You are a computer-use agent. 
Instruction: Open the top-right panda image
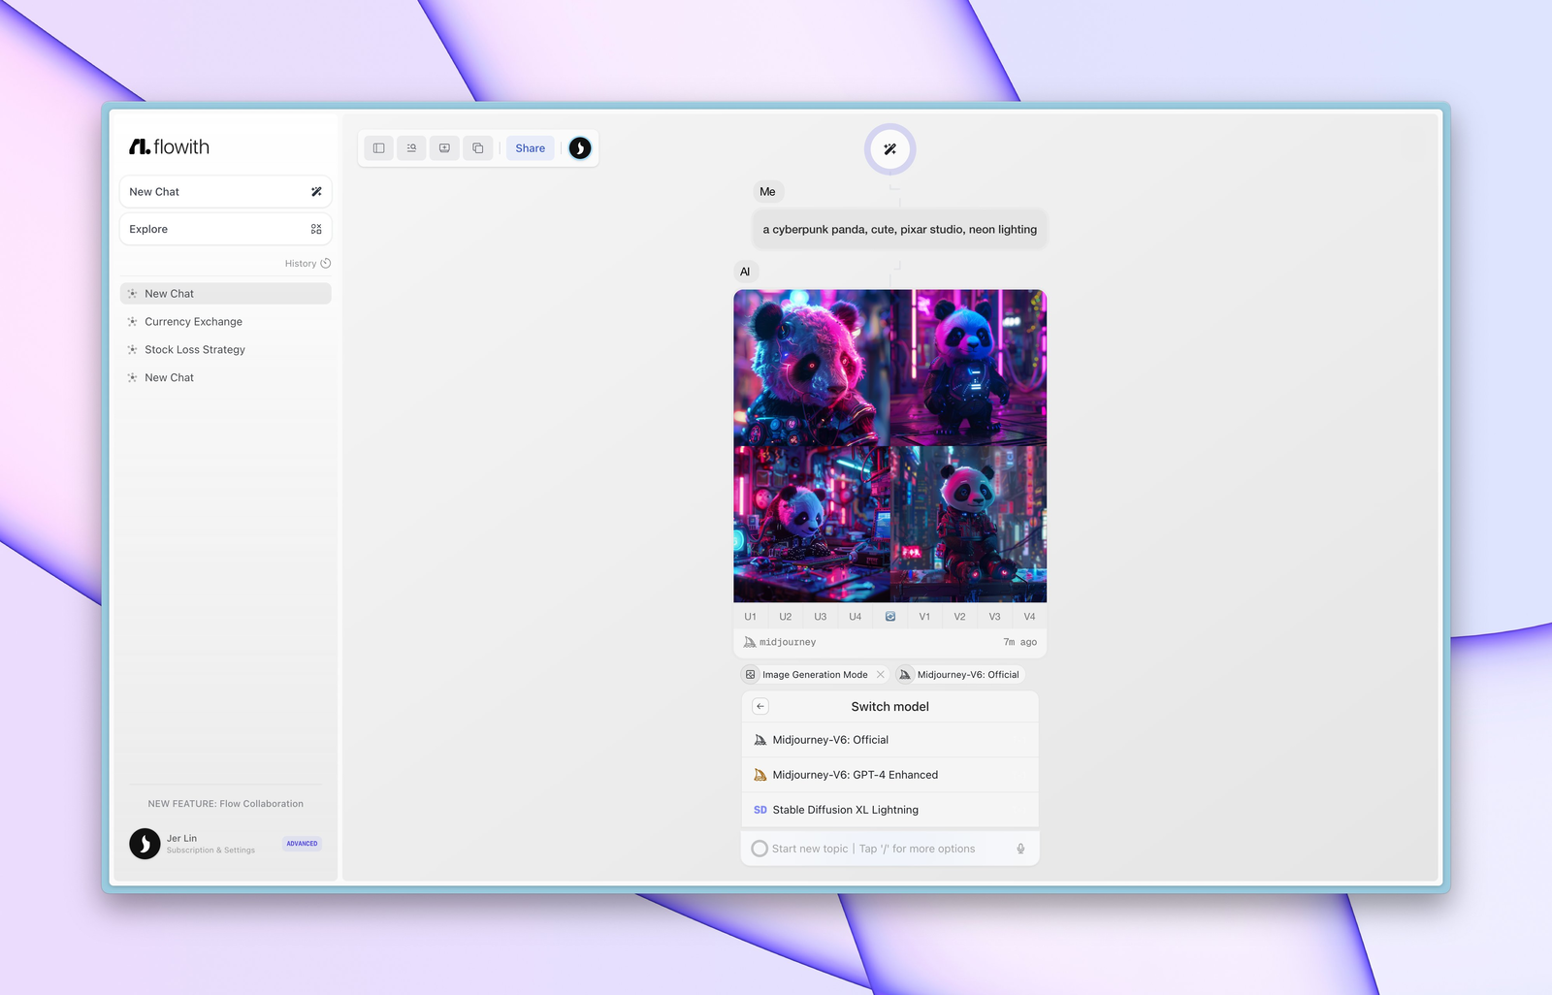pyautogui.click(x=969, y=368)
